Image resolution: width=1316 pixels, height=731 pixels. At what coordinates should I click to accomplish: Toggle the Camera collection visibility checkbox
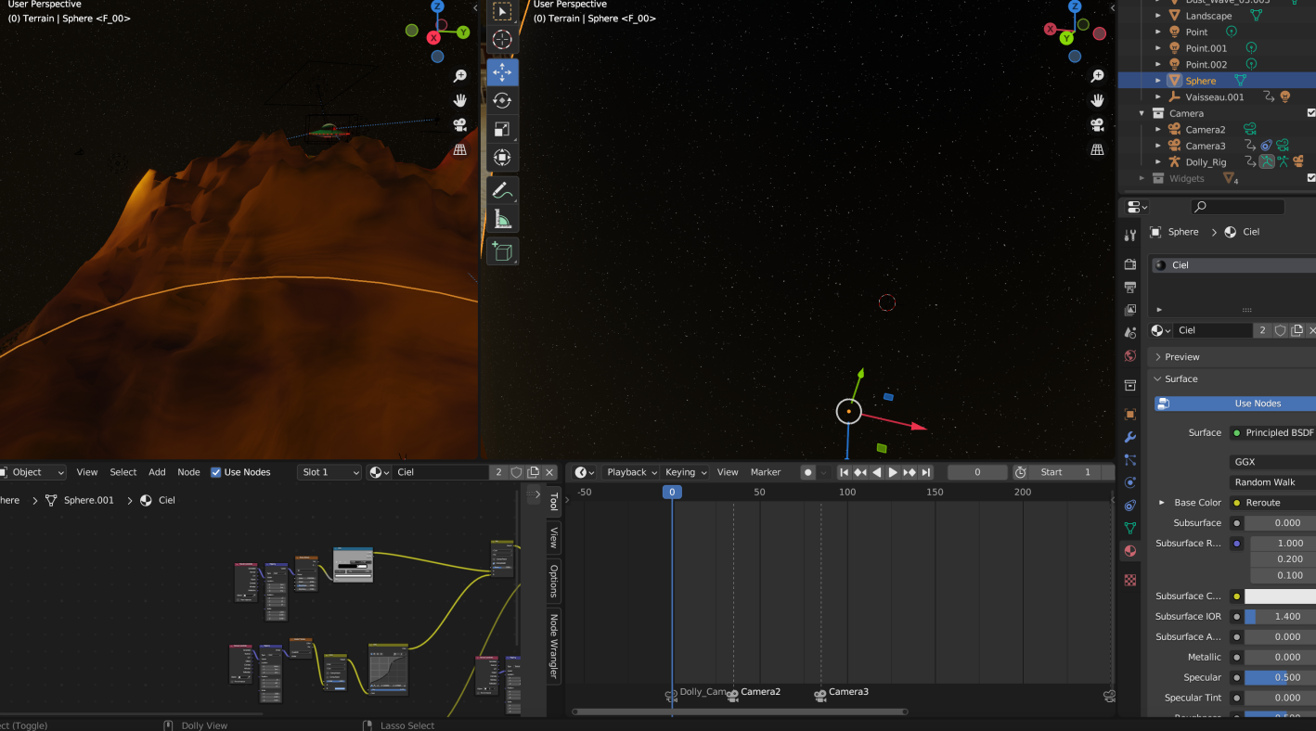[x=1310, y=113]
